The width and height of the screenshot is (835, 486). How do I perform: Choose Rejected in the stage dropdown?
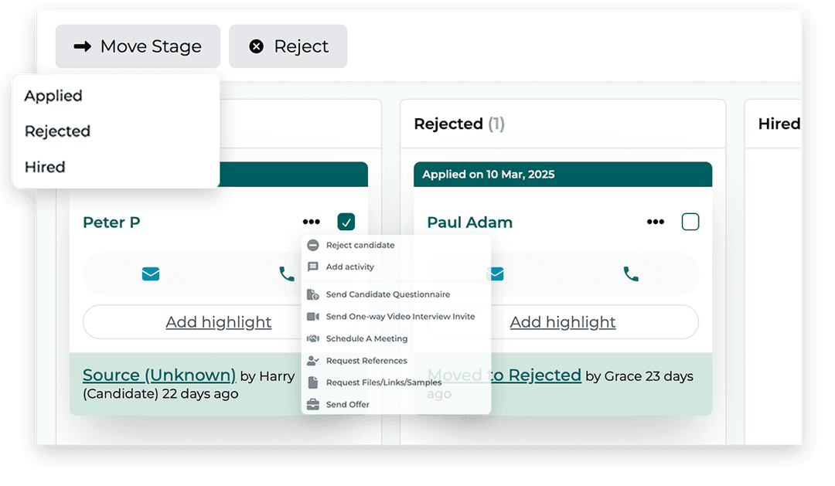57,131
